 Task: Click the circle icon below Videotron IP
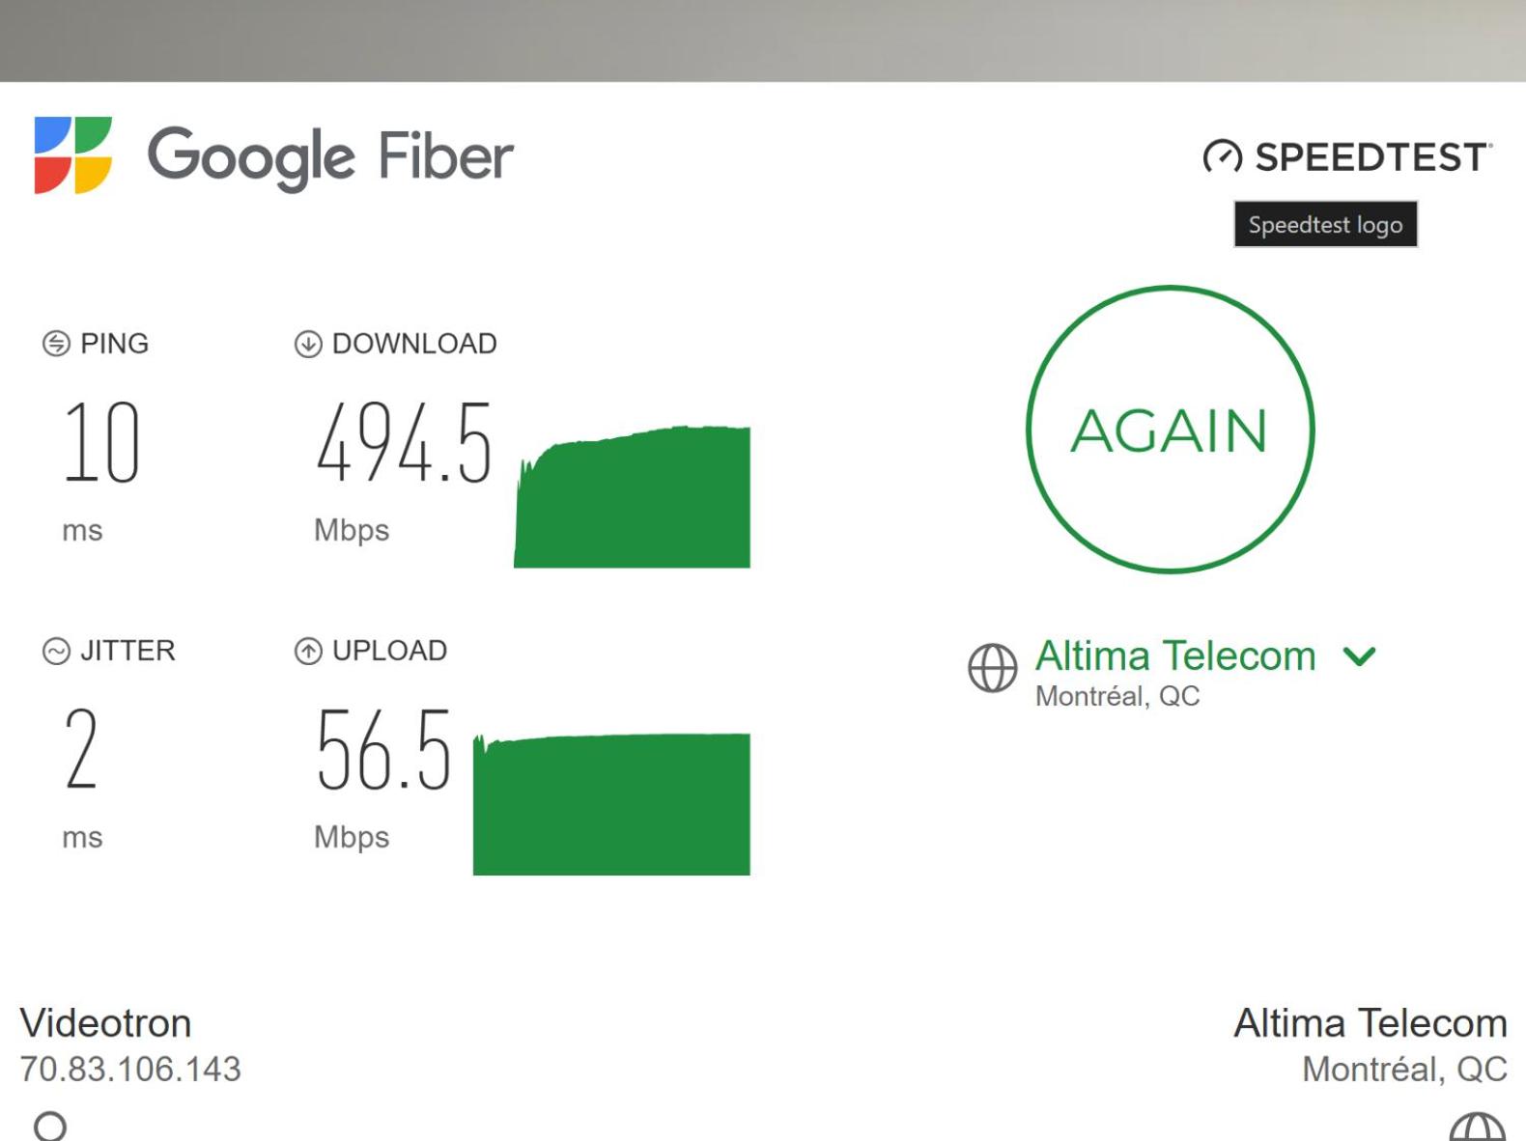[50, 1127]
